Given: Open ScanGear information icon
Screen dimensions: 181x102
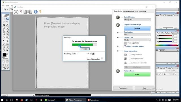Looking at the screenshot, I should pos(36,12).
